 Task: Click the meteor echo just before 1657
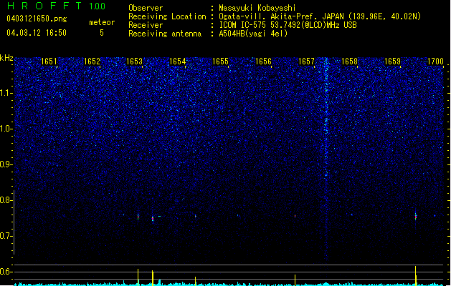tap(295, 216)
